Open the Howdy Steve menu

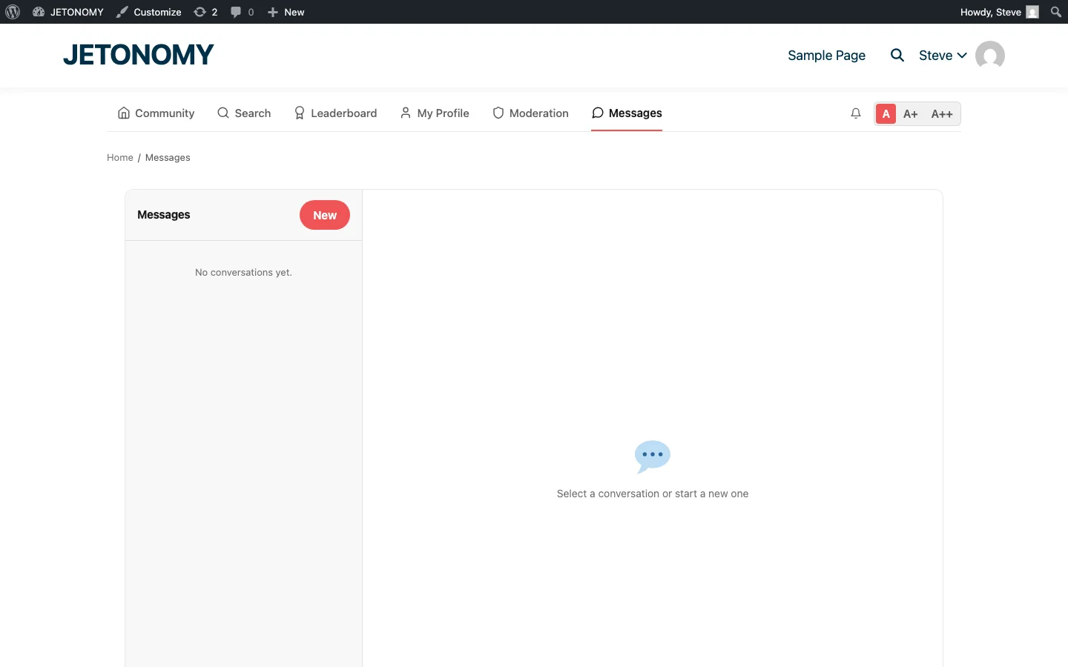(x=994, y=12)
